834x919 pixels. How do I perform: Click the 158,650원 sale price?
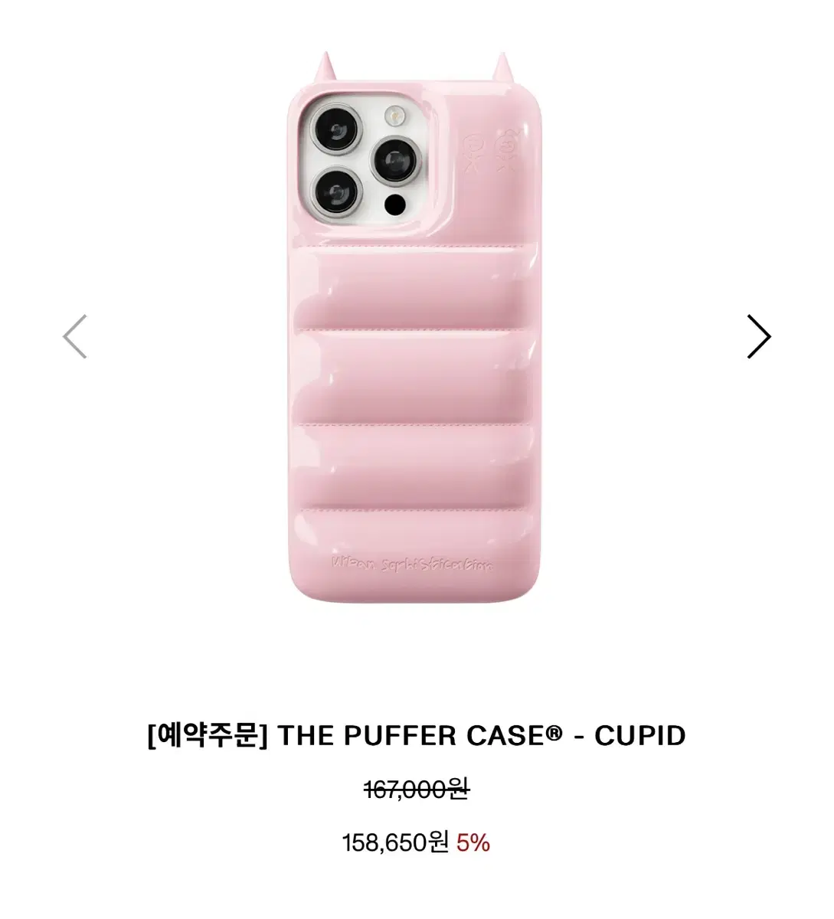click(x=395, y=842)
